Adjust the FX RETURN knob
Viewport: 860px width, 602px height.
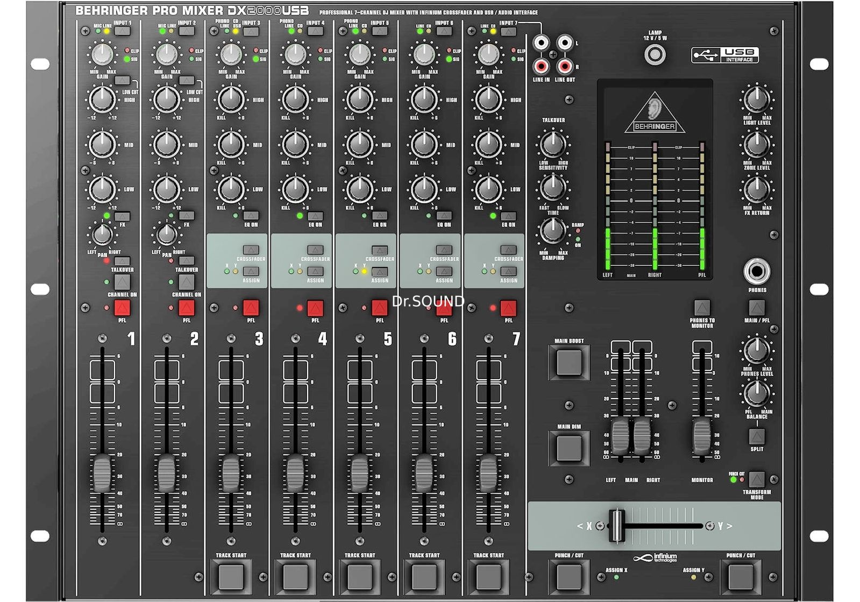[756, 189]
